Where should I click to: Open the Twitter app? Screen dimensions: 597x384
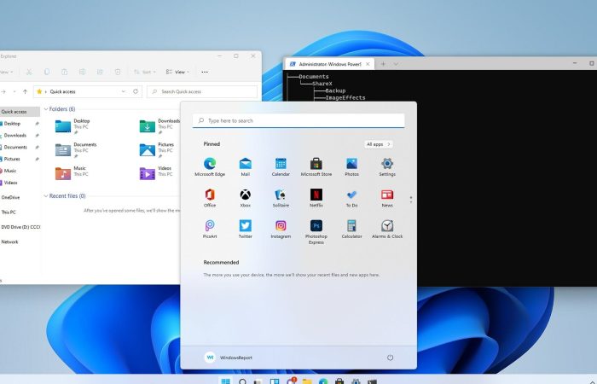pos(246,230)
